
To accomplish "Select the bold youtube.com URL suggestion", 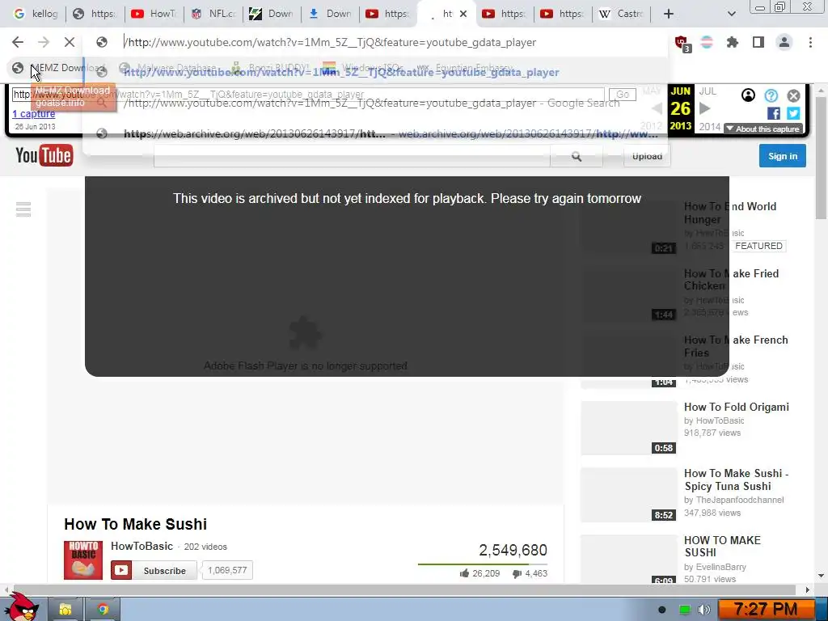I will (x=341, y=72).
